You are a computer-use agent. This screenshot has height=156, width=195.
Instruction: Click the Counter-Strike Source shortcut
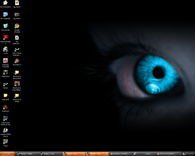pyautogui.click(x=6, y=130)
